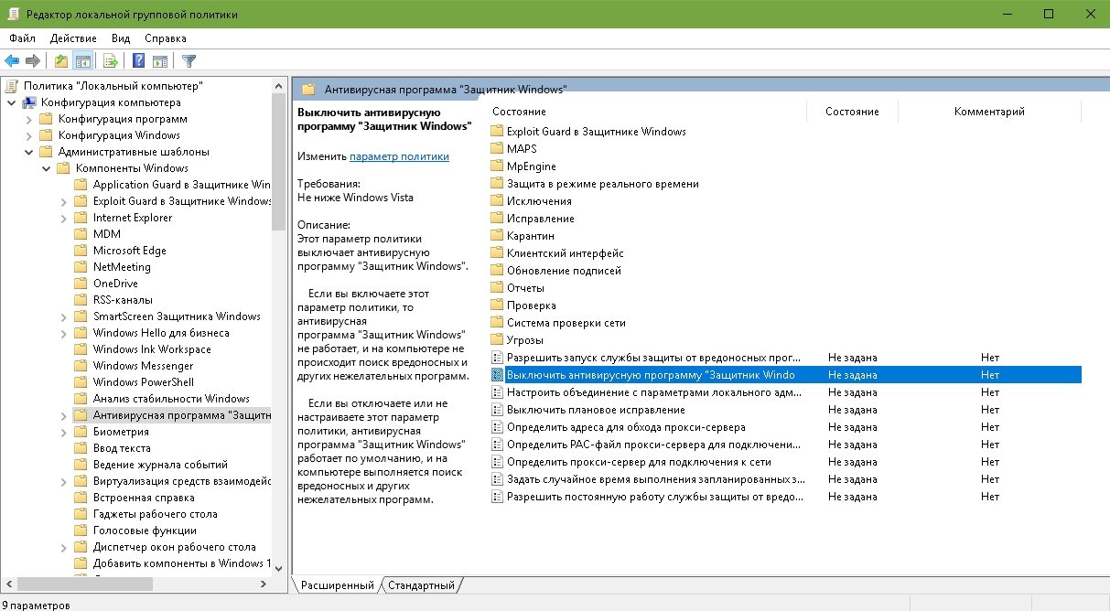
Task: Open the 'параметр политики' link
Action: click(399, 156)
